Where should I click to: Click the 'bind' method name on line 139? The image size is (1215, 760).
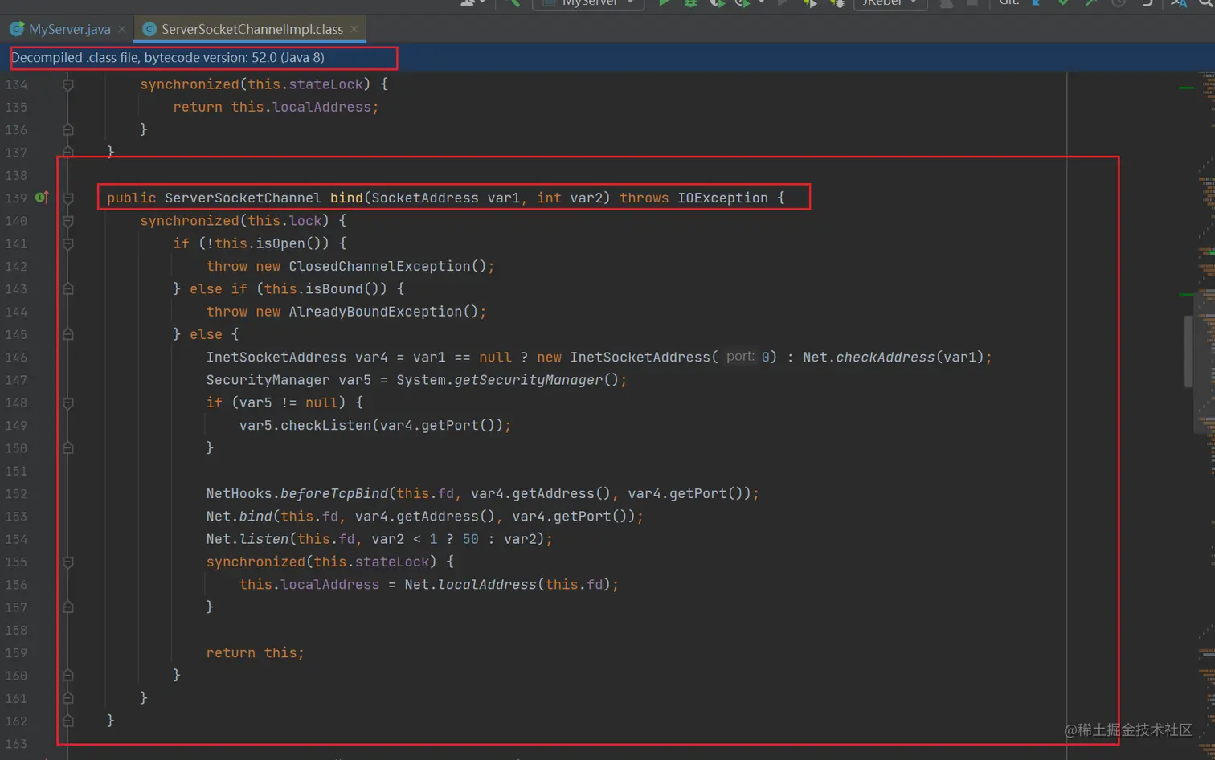tap(346, 198)
